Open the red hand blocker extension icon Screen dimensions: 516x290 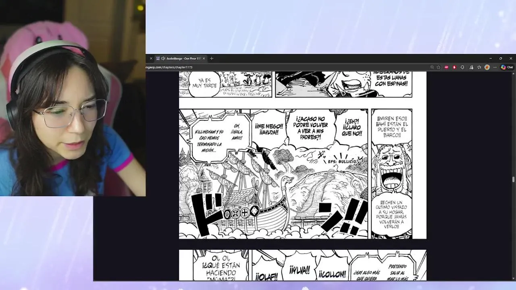click(x=454, y=67)
